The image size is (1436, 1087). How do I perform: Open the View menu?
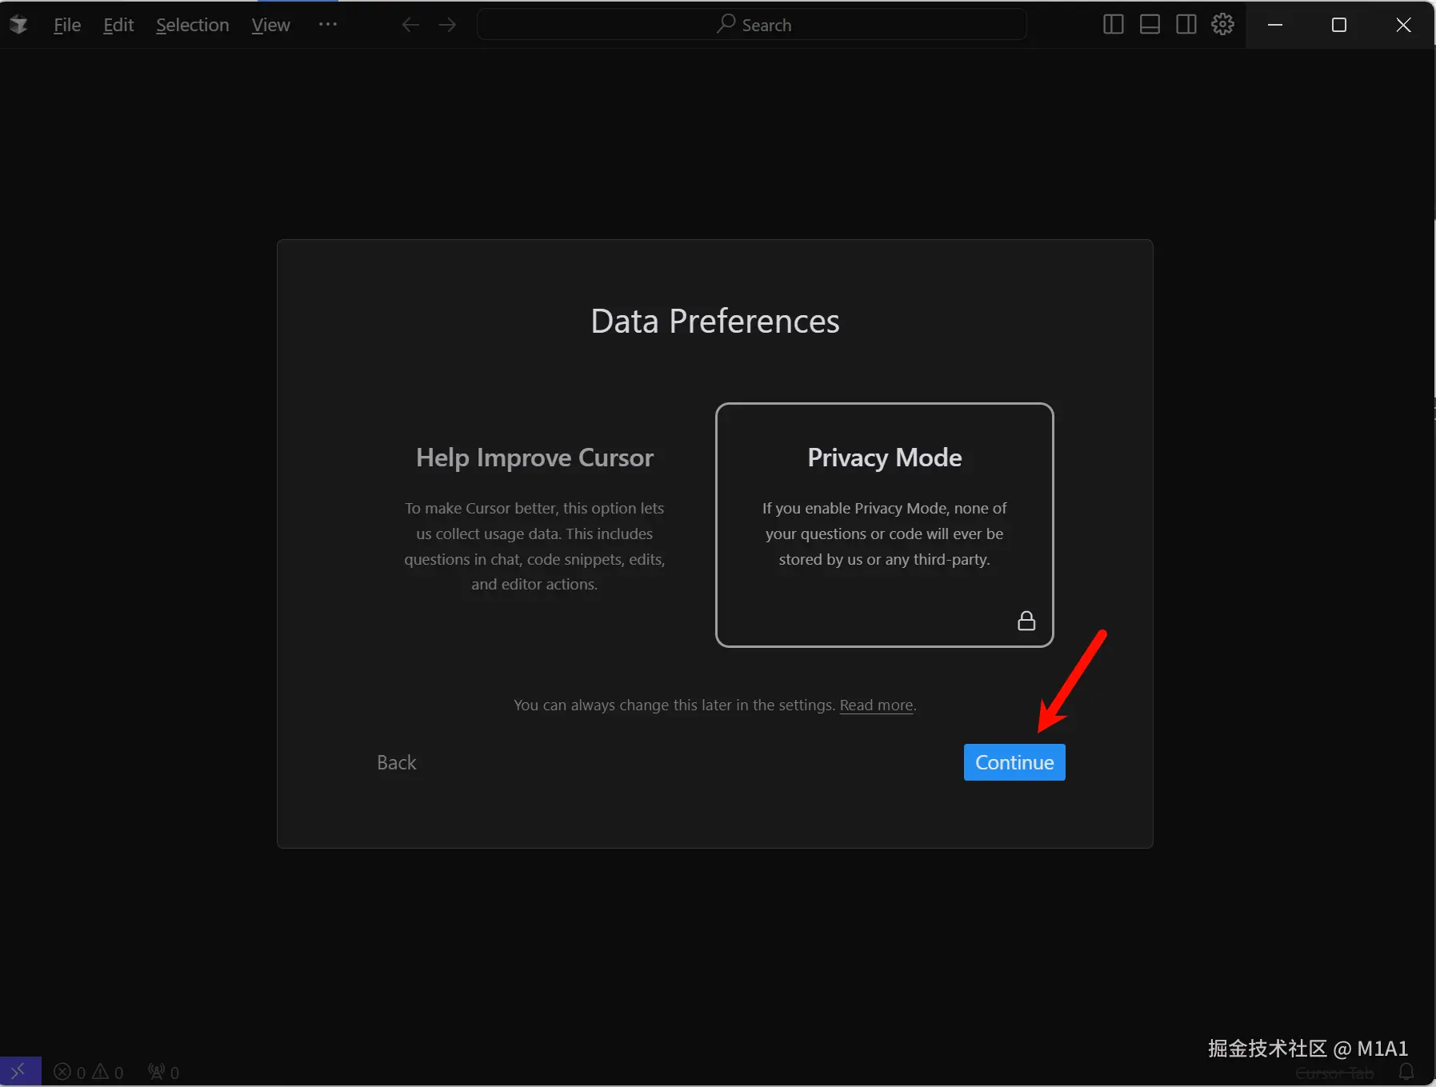[x=270, y=25]
